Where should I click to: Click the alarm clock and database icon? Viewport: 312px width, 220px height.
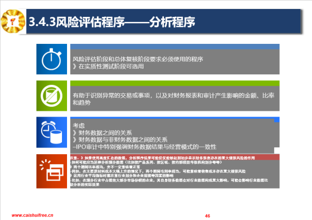52,132
